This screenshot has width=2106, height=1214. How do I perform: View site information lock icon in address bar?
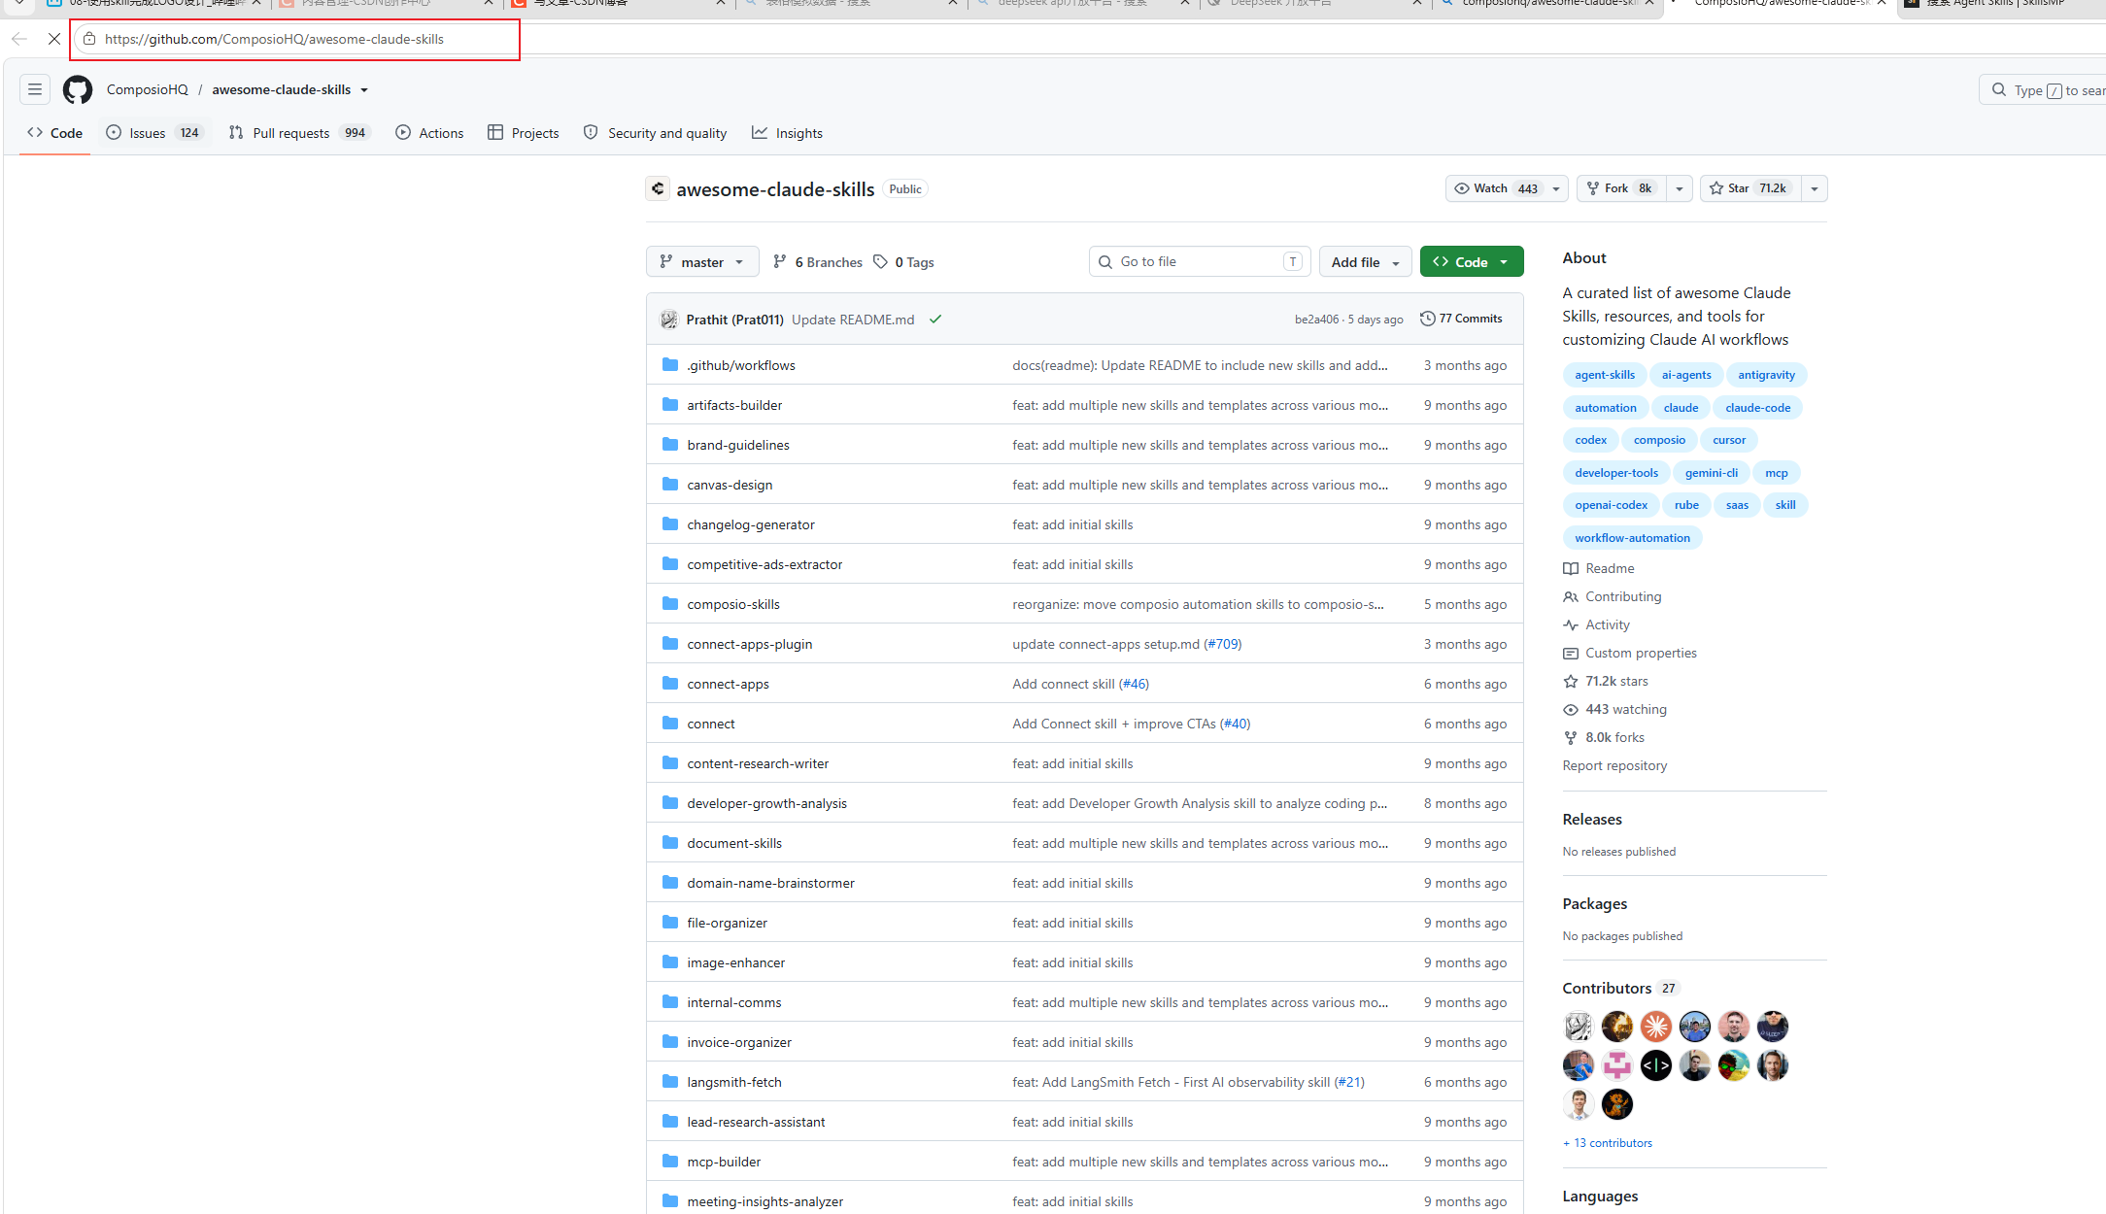pyautogui.click(x=89, y=39)
